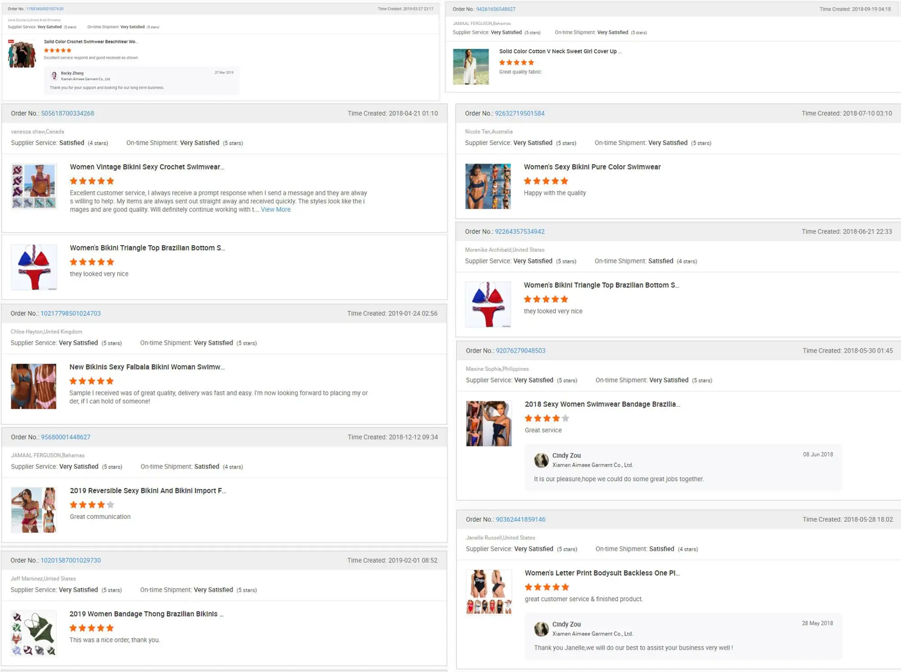Screen dimensions: 901x672
Task: Click star rating under 2019 Reversible Sexy Bikini
Action: point(92,505)
